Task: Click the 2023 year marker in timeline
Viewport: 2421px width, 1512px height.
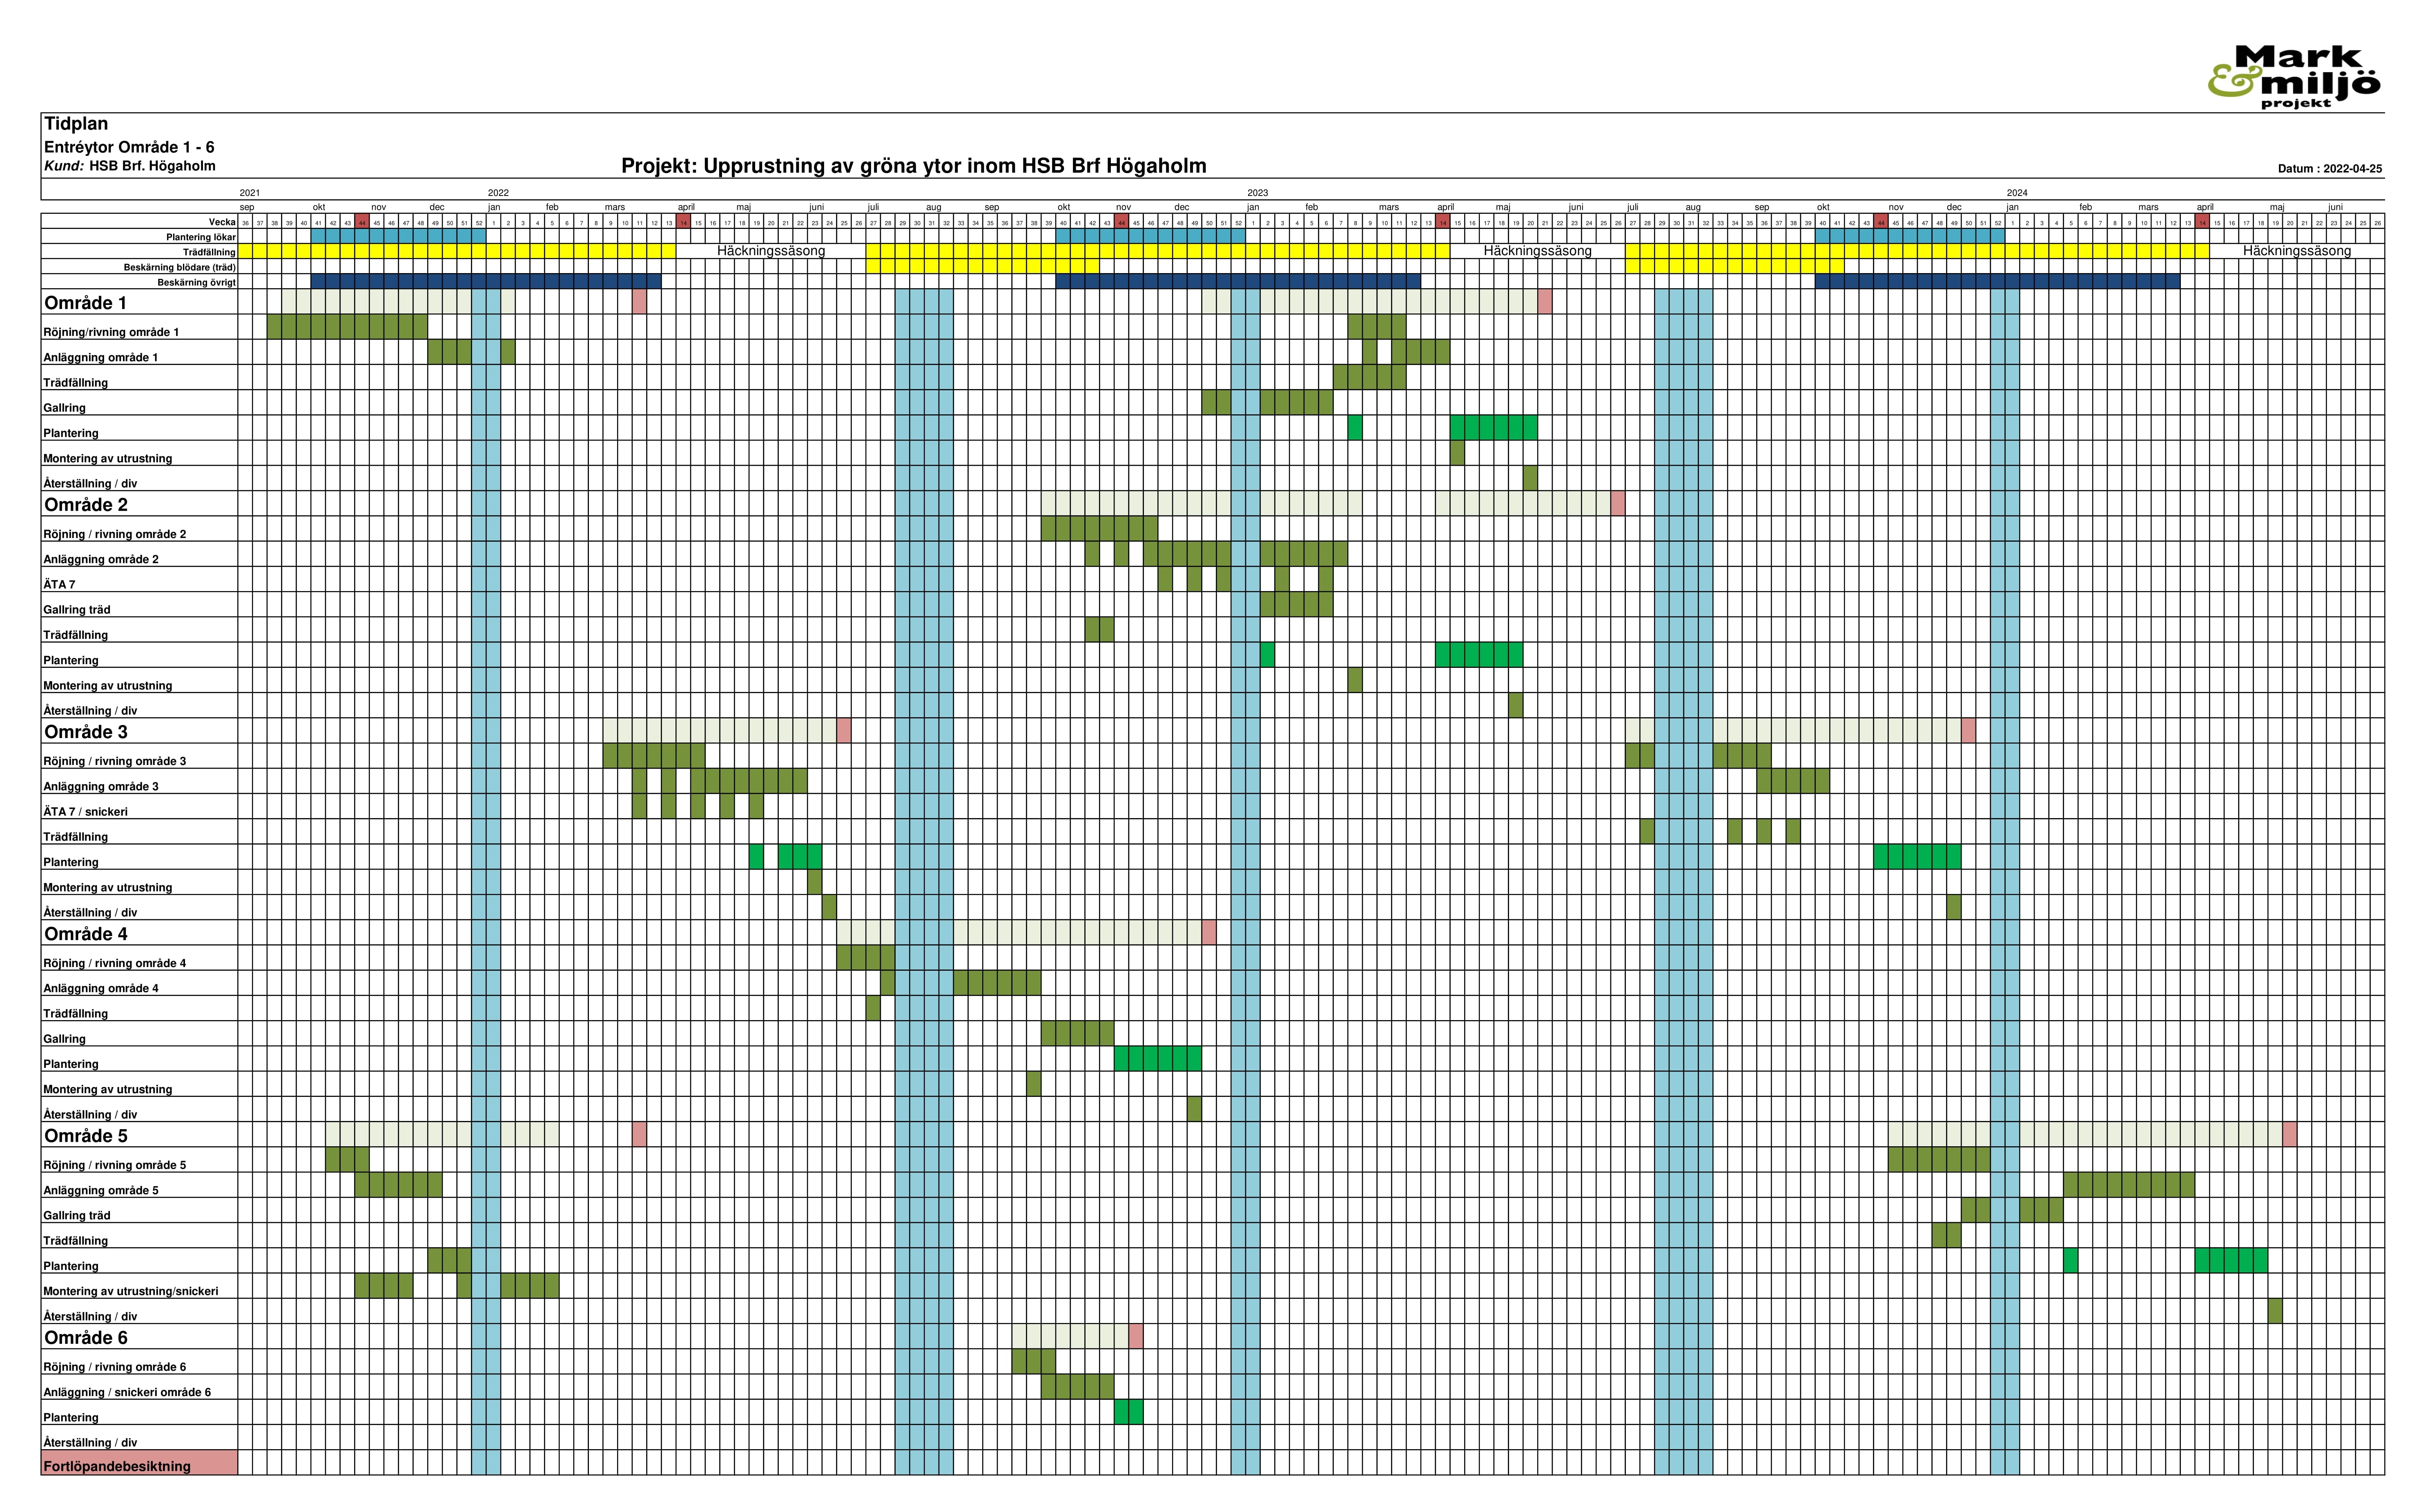Action: [x=1257, y=193]
